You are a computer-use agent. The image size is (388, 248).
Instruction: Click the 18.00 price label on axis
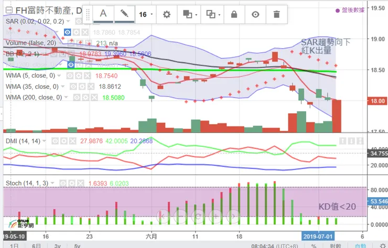[x=378, y=101]
